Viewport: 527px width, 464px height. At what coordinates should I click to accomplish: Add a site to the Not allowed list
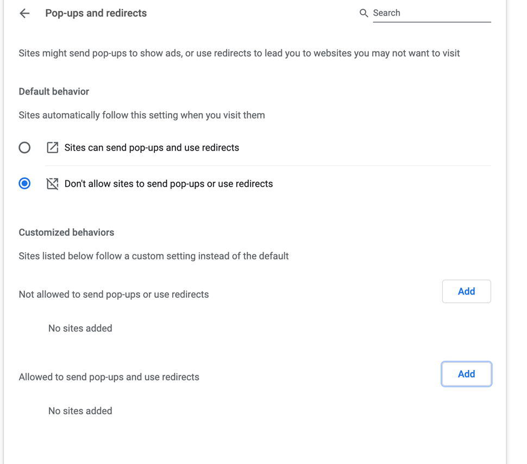tap(466, 292)
